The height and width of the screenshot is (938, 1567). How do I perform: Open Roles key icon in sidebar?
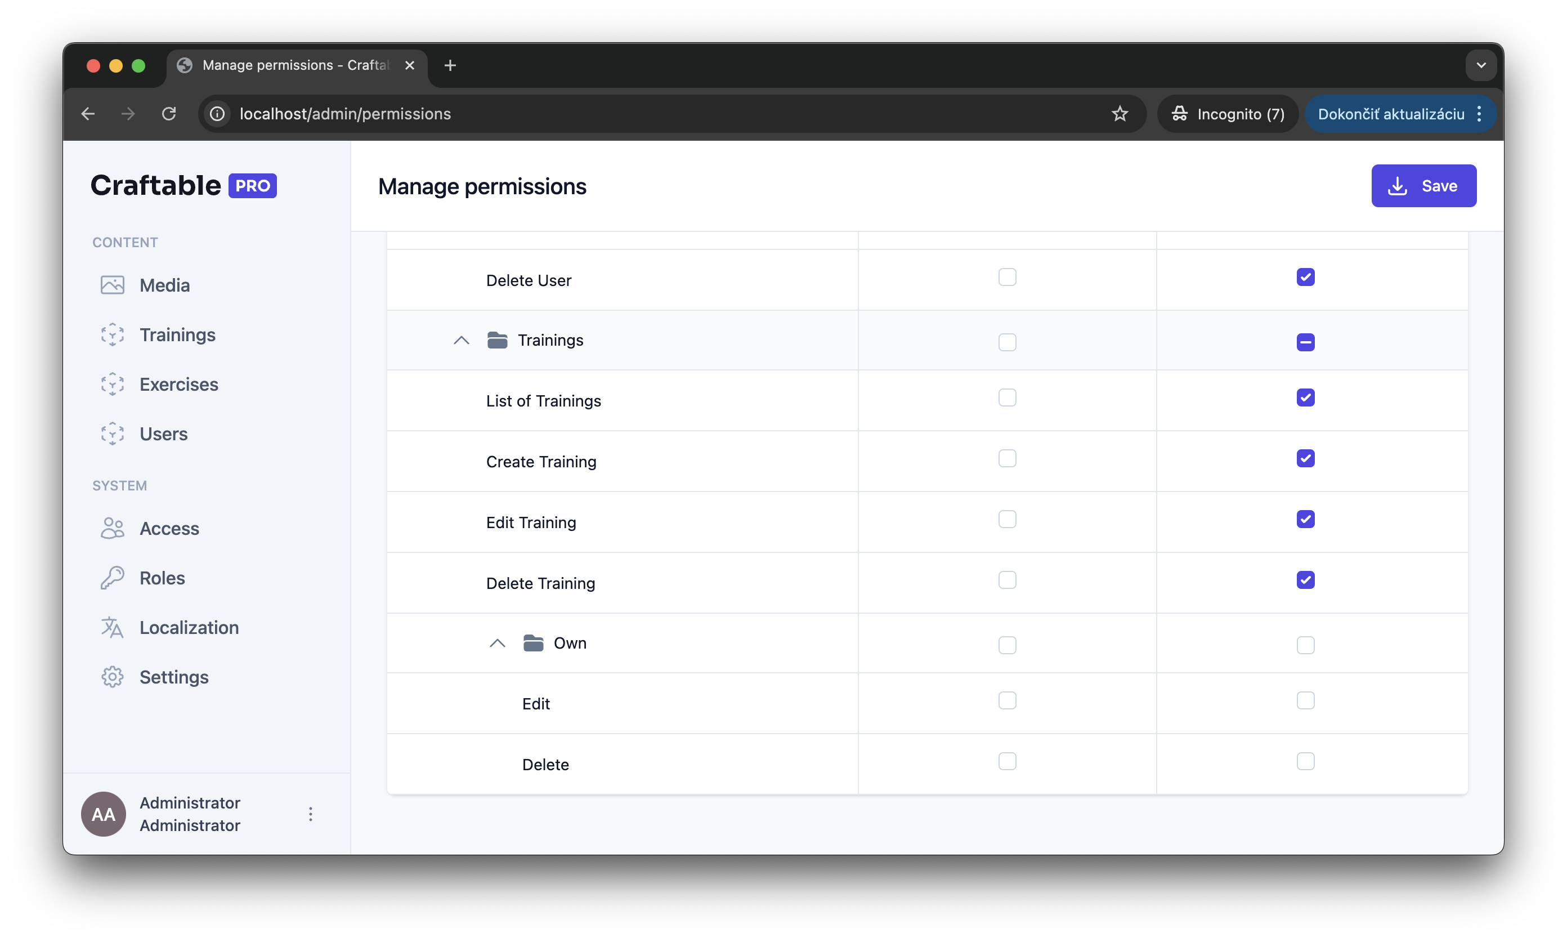point(113,578)
